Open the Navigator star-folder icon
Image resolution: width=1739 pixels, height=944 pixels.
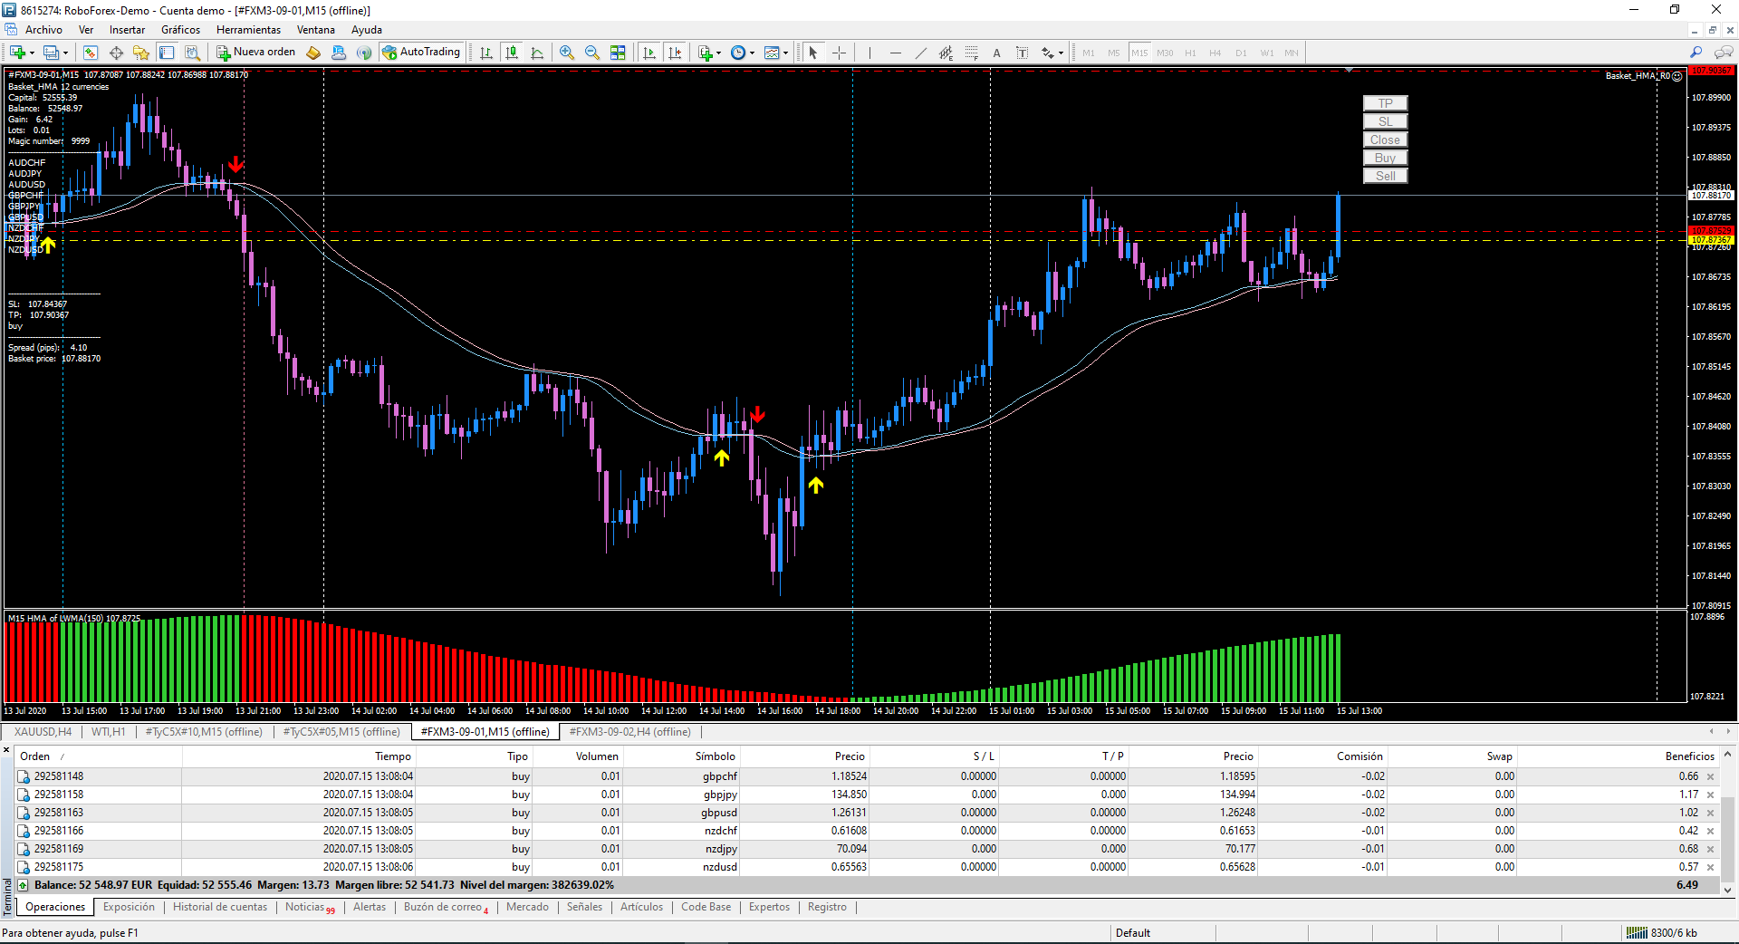pyautogui.click(x=141, y=53)
